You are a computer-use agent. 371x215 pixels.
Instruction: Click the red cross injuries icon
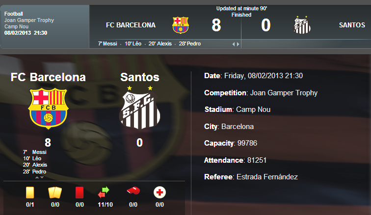159,192
